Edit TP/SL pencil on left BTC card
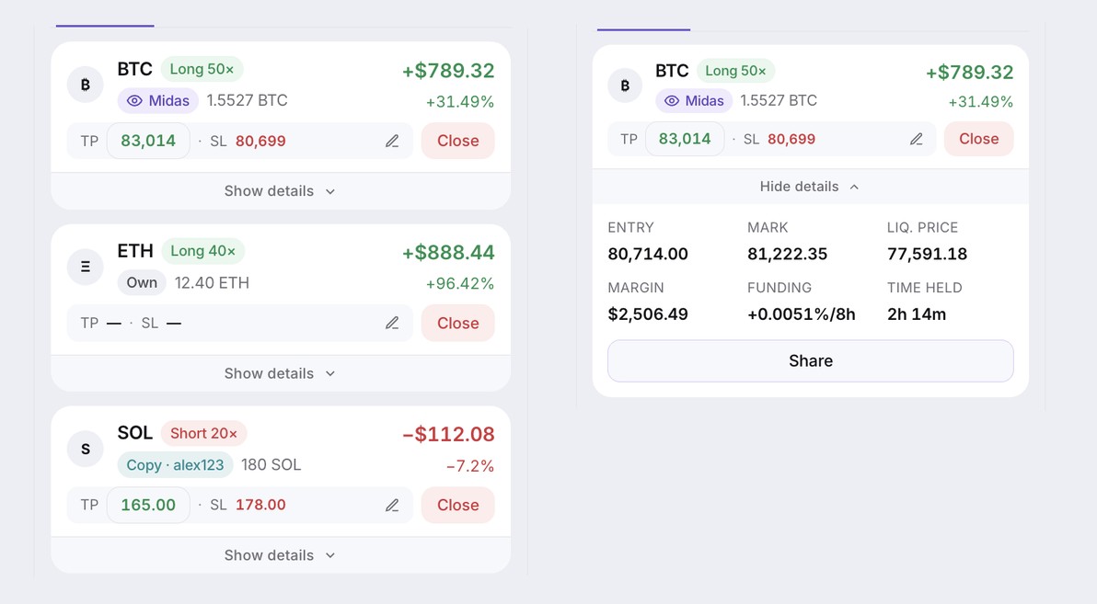Screen dimensions: 1097x604 392,142
